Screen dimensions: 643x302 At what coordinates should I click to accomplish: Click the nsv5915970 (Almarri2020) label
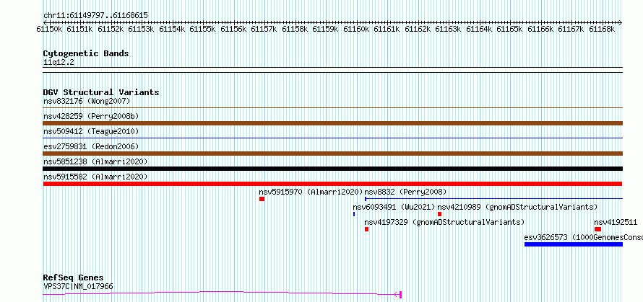(311, 192)
